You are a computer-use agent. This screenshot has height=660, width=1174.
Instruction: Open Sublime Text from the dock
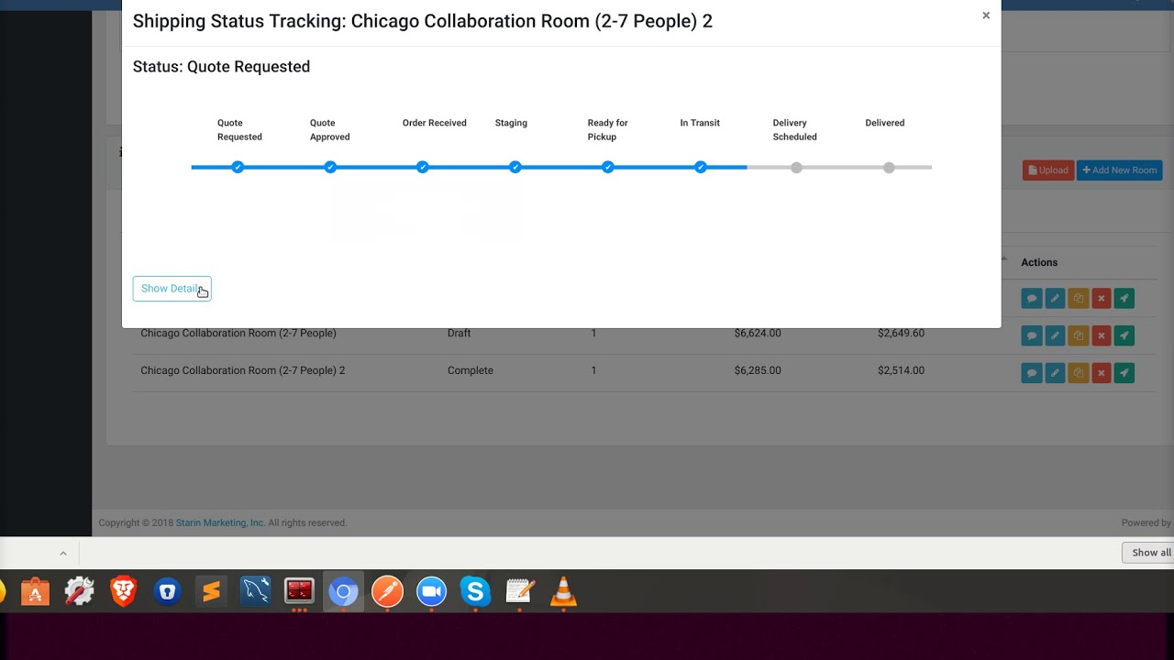pos(211,592)
